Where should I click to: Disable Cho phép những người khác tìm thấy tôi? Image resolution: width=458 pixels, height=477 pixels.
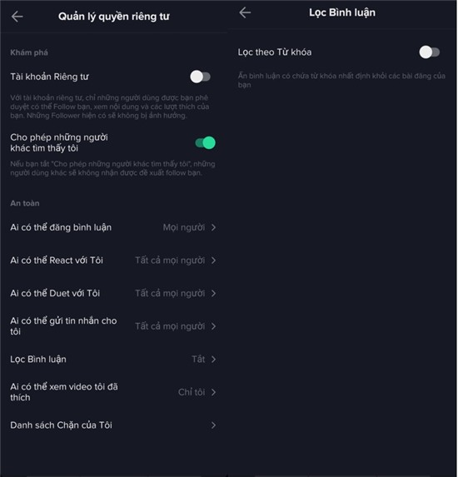tap(206, 142)
